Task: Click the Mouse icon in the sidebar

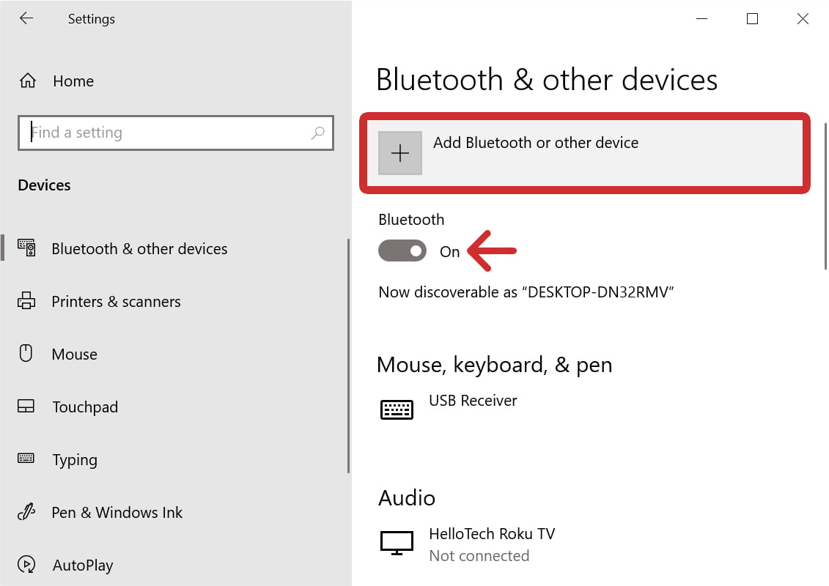Action: coord(27,354)
